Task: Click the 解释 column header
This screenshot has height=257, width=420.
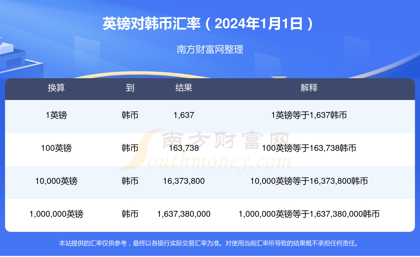Action: click(309, 88)
